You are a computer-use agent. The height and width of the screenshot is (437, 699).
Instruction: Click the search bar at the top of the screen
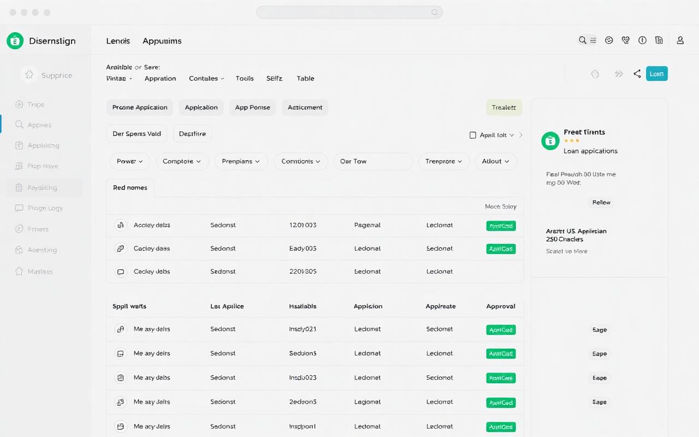[349, 12]
